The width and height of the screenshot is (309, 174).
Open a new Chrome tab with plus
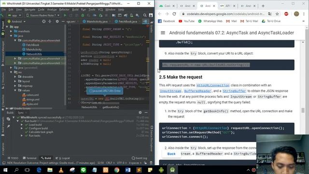[x=263, y=6]
